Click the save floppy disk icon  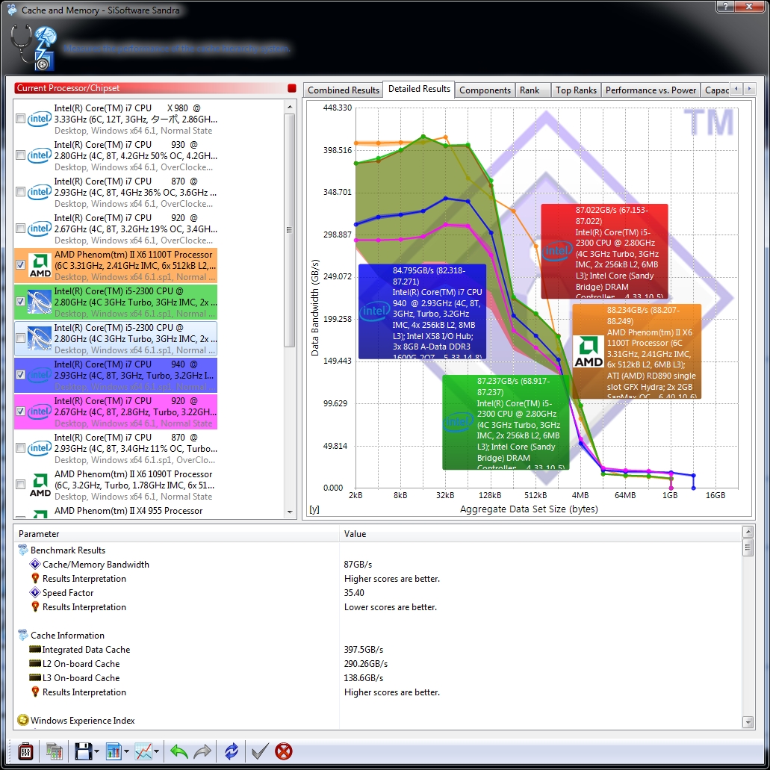[x=84, y=751]
